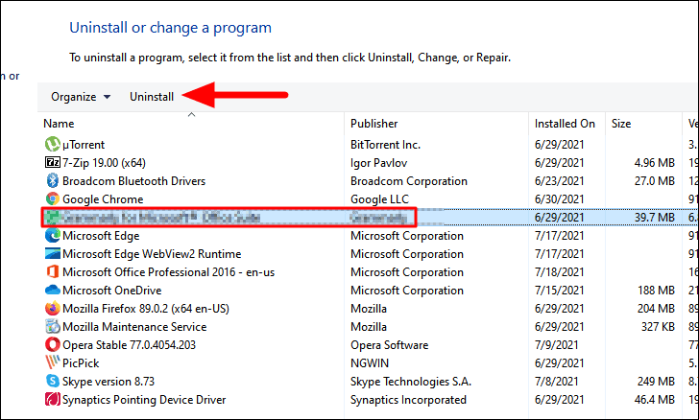This screenshot has width=699, height=420.
Task: Click publisher Skype Technologies S.A.
Action: tap(411, 382)
